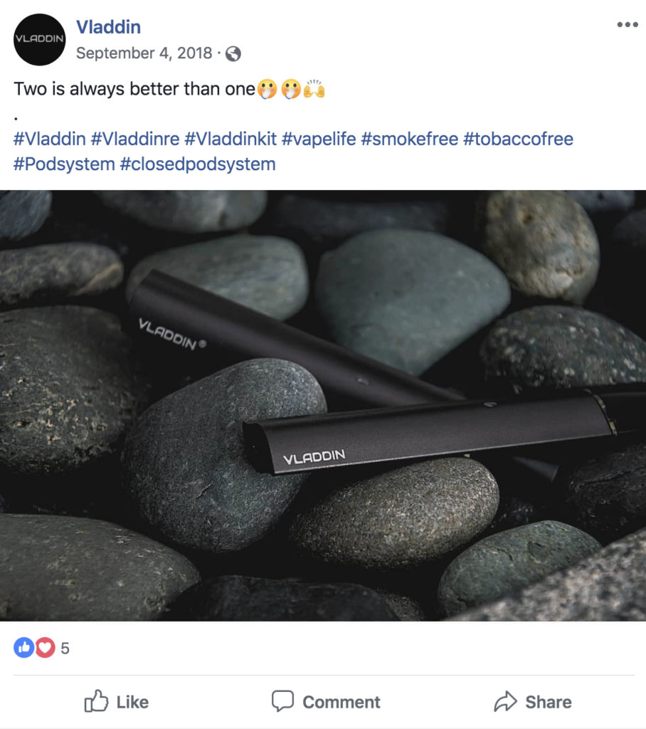Viewport: 646px width, 729px height.
Task: Open the #Vladdinkit hashtag
Action: [231, 139]
